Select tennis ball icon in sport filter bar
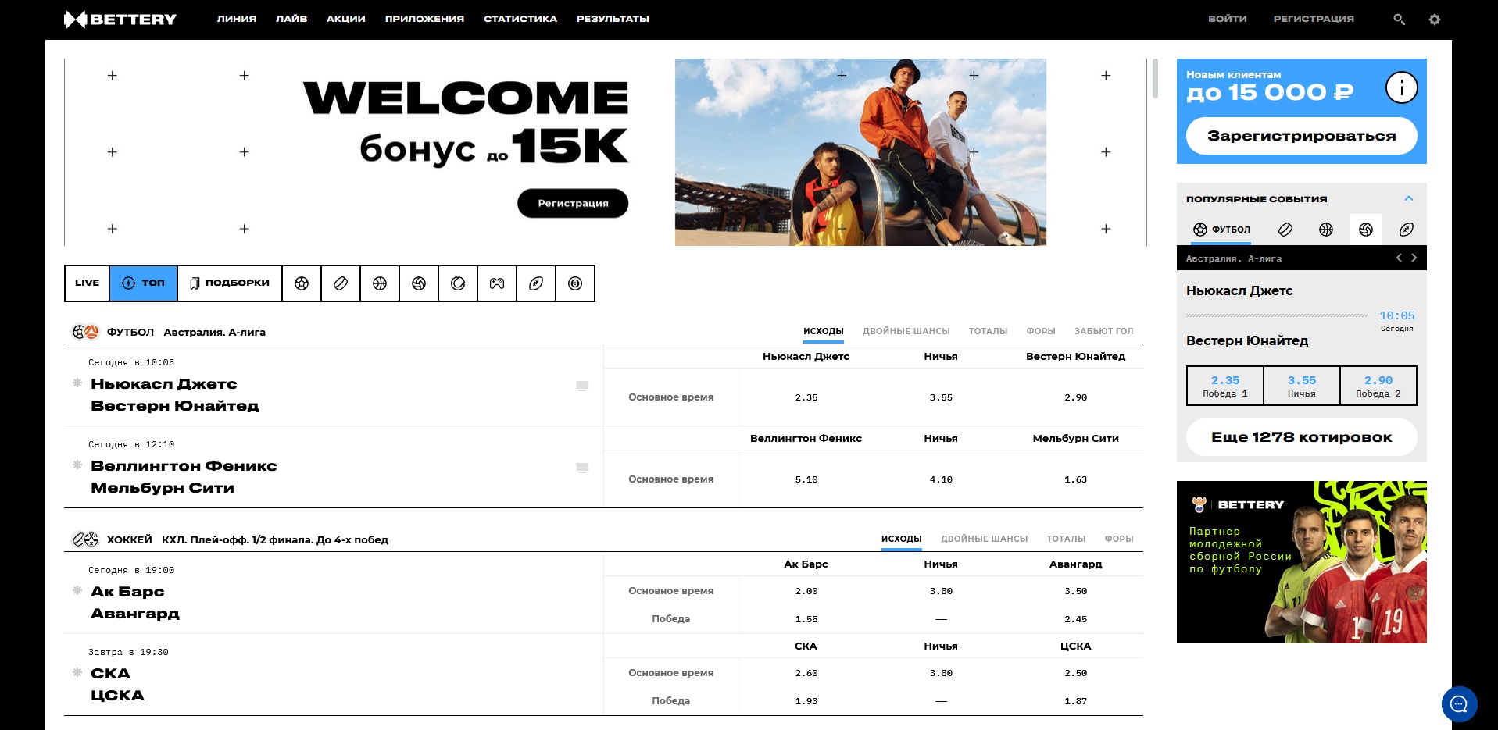1498x730 pixels. (458, 283)
